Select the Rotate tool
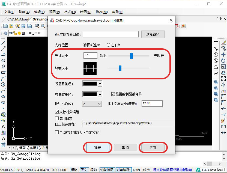 coord(223,61)
